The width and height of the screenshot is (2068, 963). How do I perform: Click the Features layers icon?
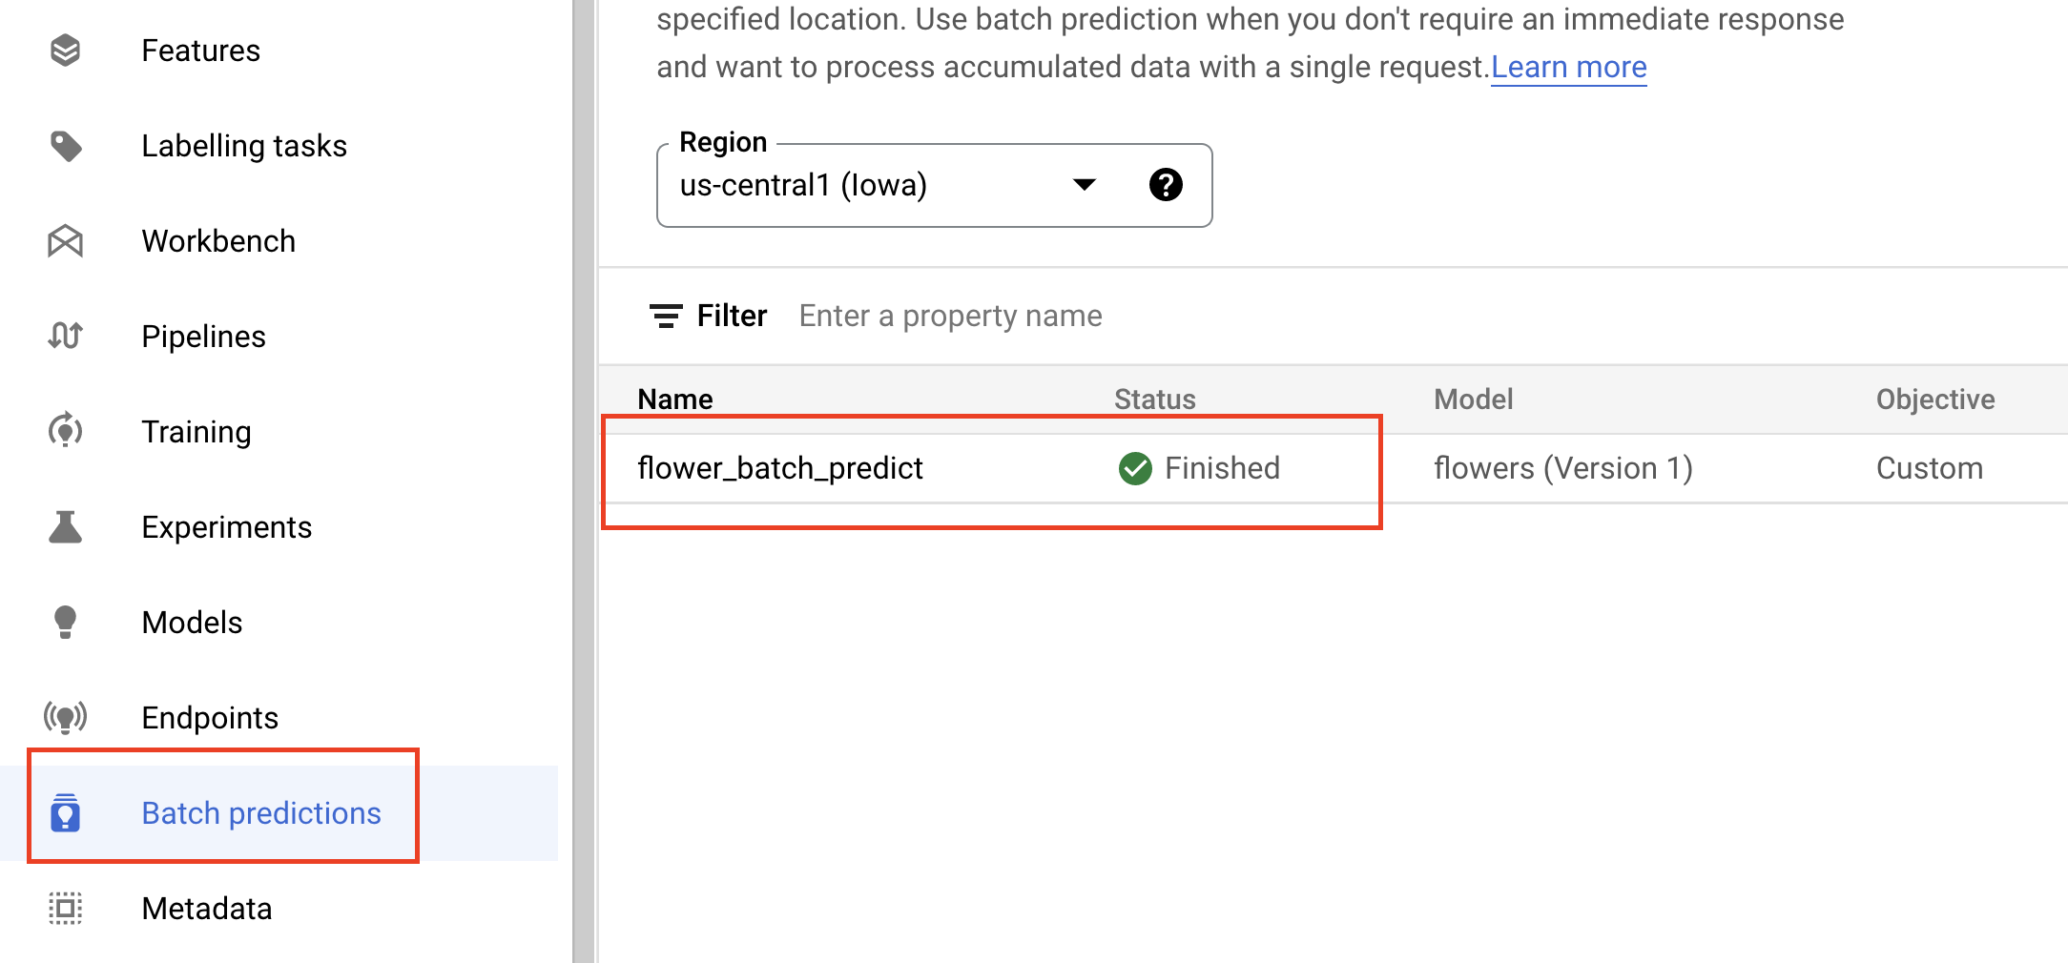coord(65,51)
